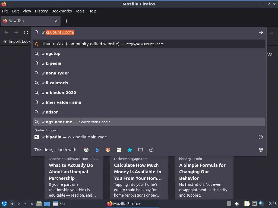278x208 pixels.
Task: Search this time with DuckDuckGo icon
Action: point(108,150)
